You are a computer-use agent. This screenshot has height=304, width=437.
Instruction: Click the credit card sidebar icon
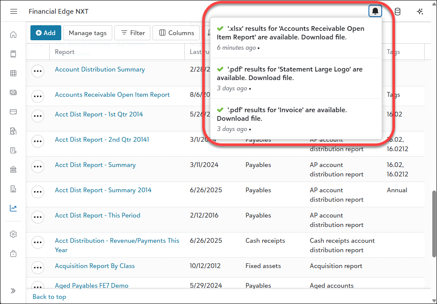coord(13,112)
